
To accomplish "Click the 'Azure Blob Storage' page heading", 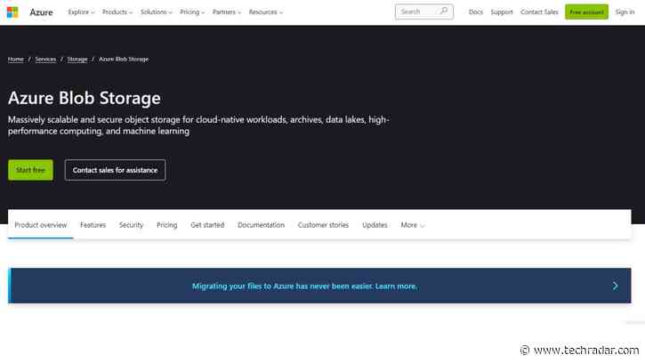I will 85,98.
